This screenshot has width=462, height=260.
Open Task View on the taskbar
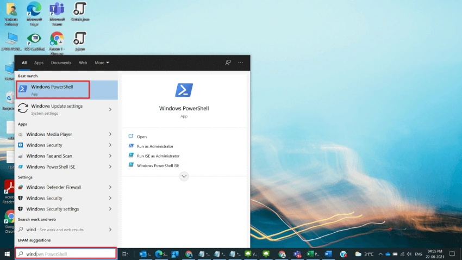click(125, 254)
